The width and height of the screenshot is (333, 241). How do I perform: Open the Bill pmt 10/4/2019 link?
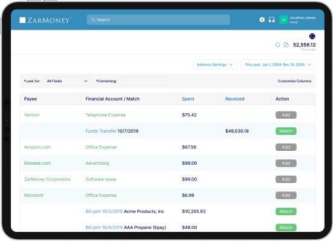pos(104,228)
